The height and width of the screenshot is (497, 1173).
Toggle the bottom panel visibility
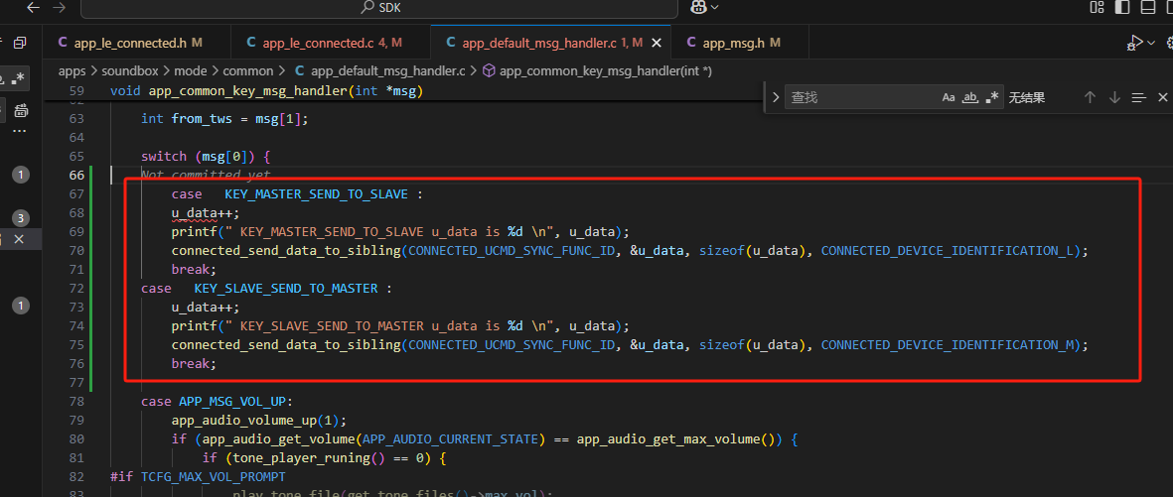(1147, 8)
